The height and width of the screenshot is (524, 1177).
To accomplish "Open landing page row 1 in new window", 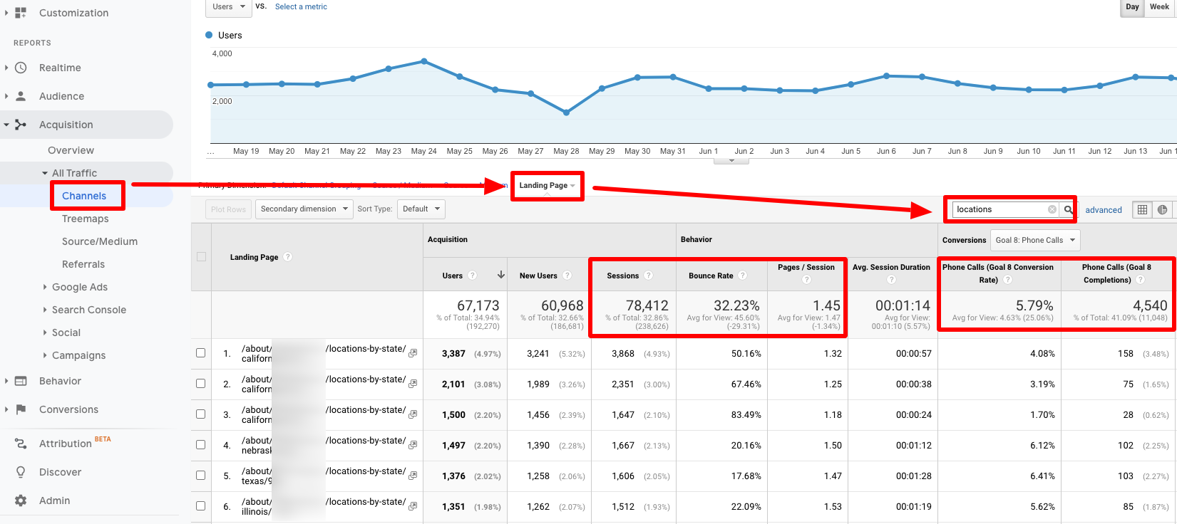I will (x=413, y=353).
